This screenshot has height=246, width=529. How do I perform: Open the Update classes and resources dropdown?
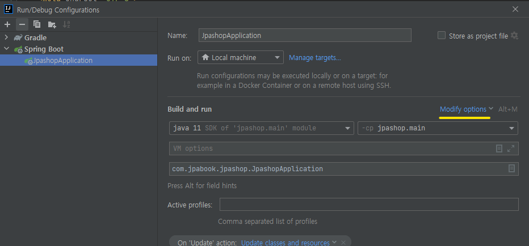pyautogui.click(x=289, y=243)
